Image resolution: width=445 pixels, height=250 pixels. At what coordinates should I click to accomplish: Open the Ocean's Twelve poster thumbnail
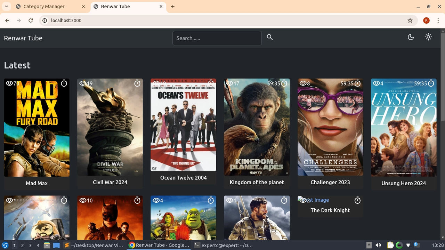click(x=183, y=125)
